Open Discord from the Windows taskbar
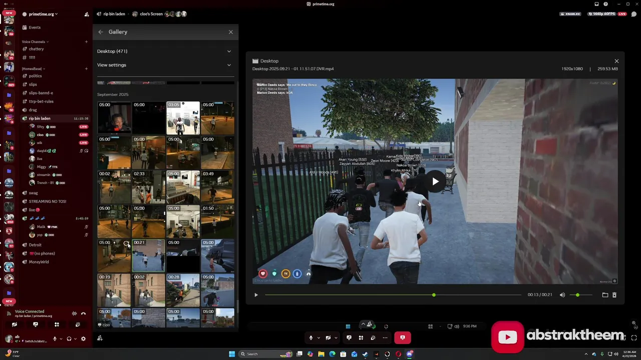 tap(410, 354)
